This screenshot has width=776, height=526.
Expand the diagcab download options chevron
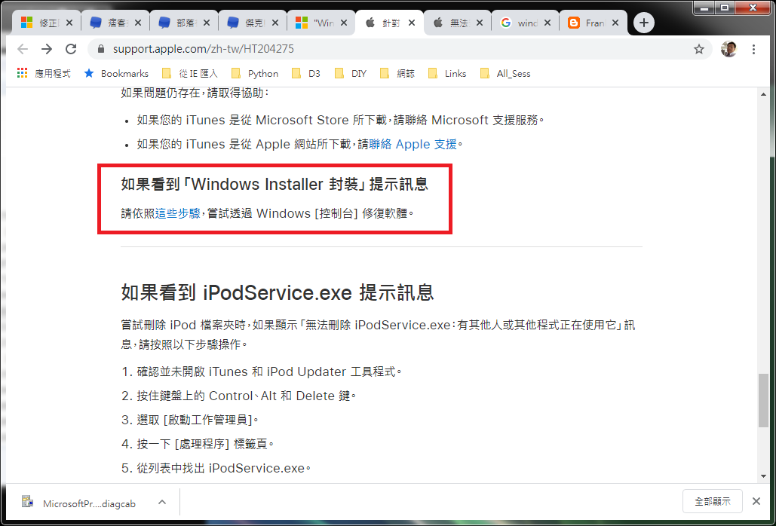tap(162, 503)
